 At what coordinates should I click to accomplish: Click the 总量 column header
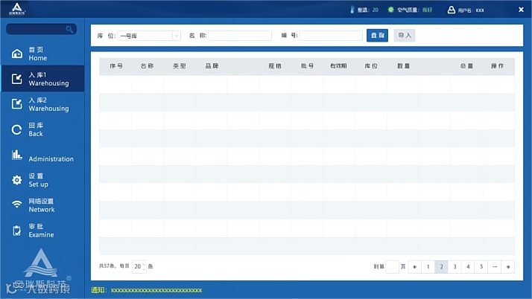[x=466, y=66]
